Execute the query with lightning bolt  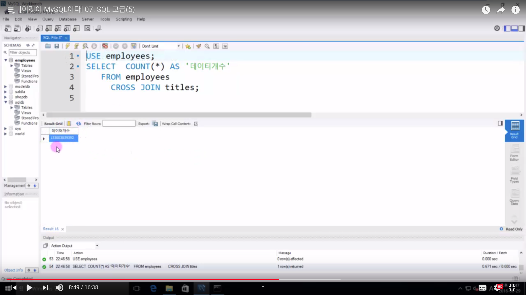pyautogui.click(x=68, y=46)
